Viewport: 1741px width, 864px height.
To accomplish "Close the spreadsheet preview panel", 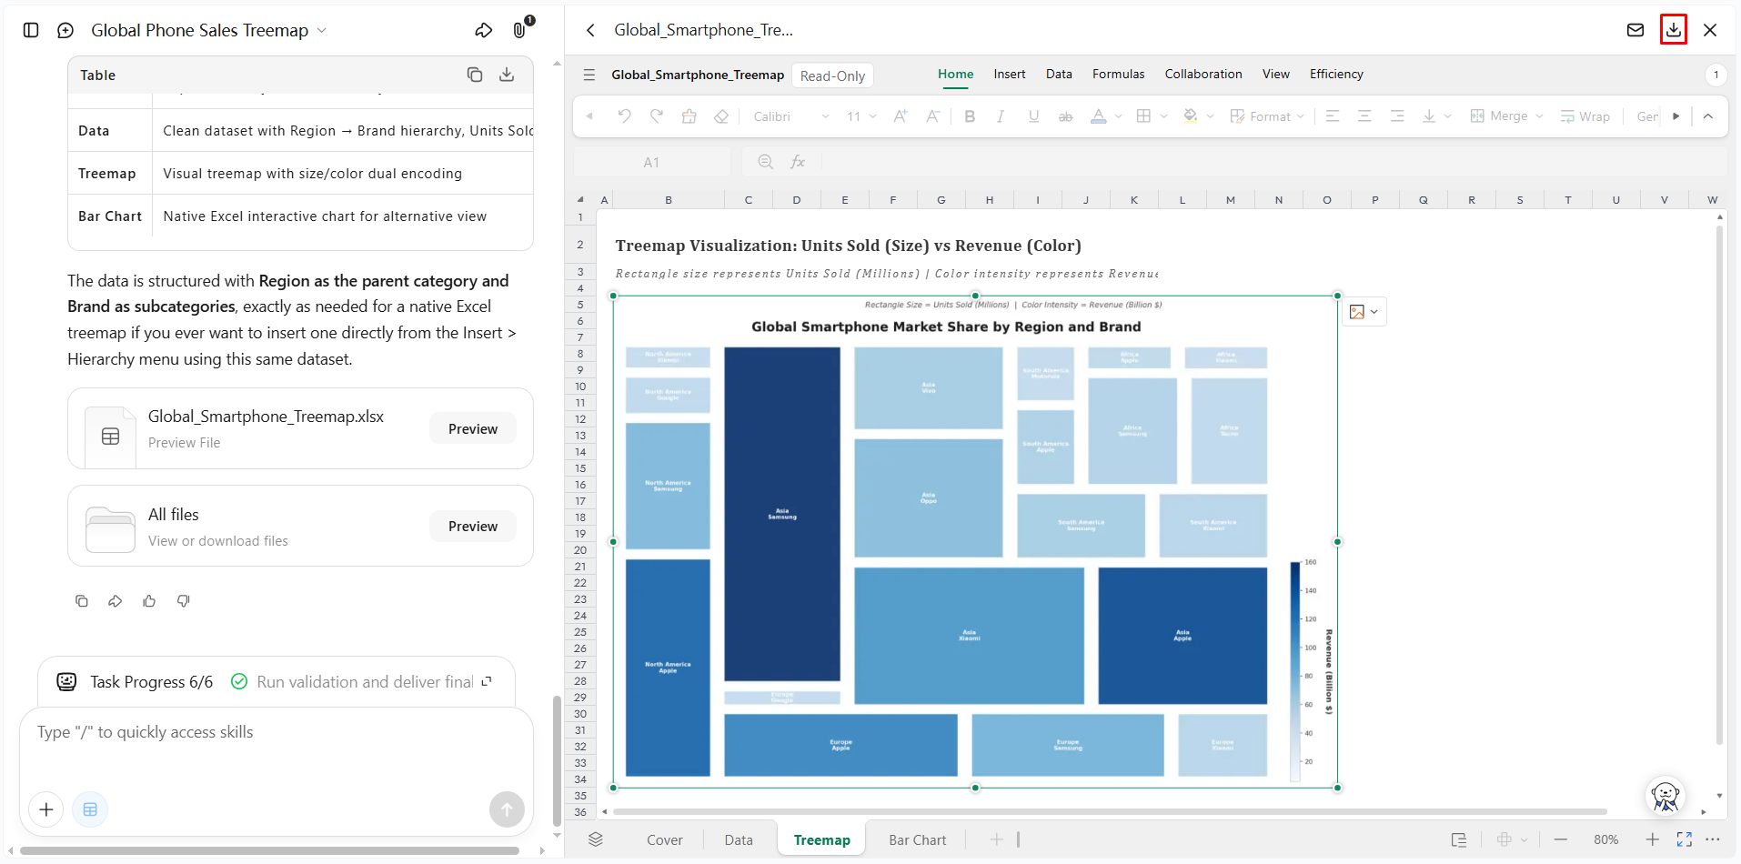I will coord(1710,30).
